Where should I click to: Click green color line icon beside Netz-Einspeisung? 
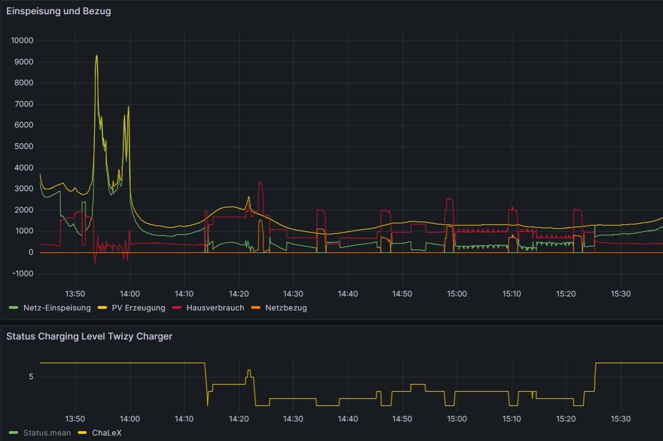click(x=14, y=308)
